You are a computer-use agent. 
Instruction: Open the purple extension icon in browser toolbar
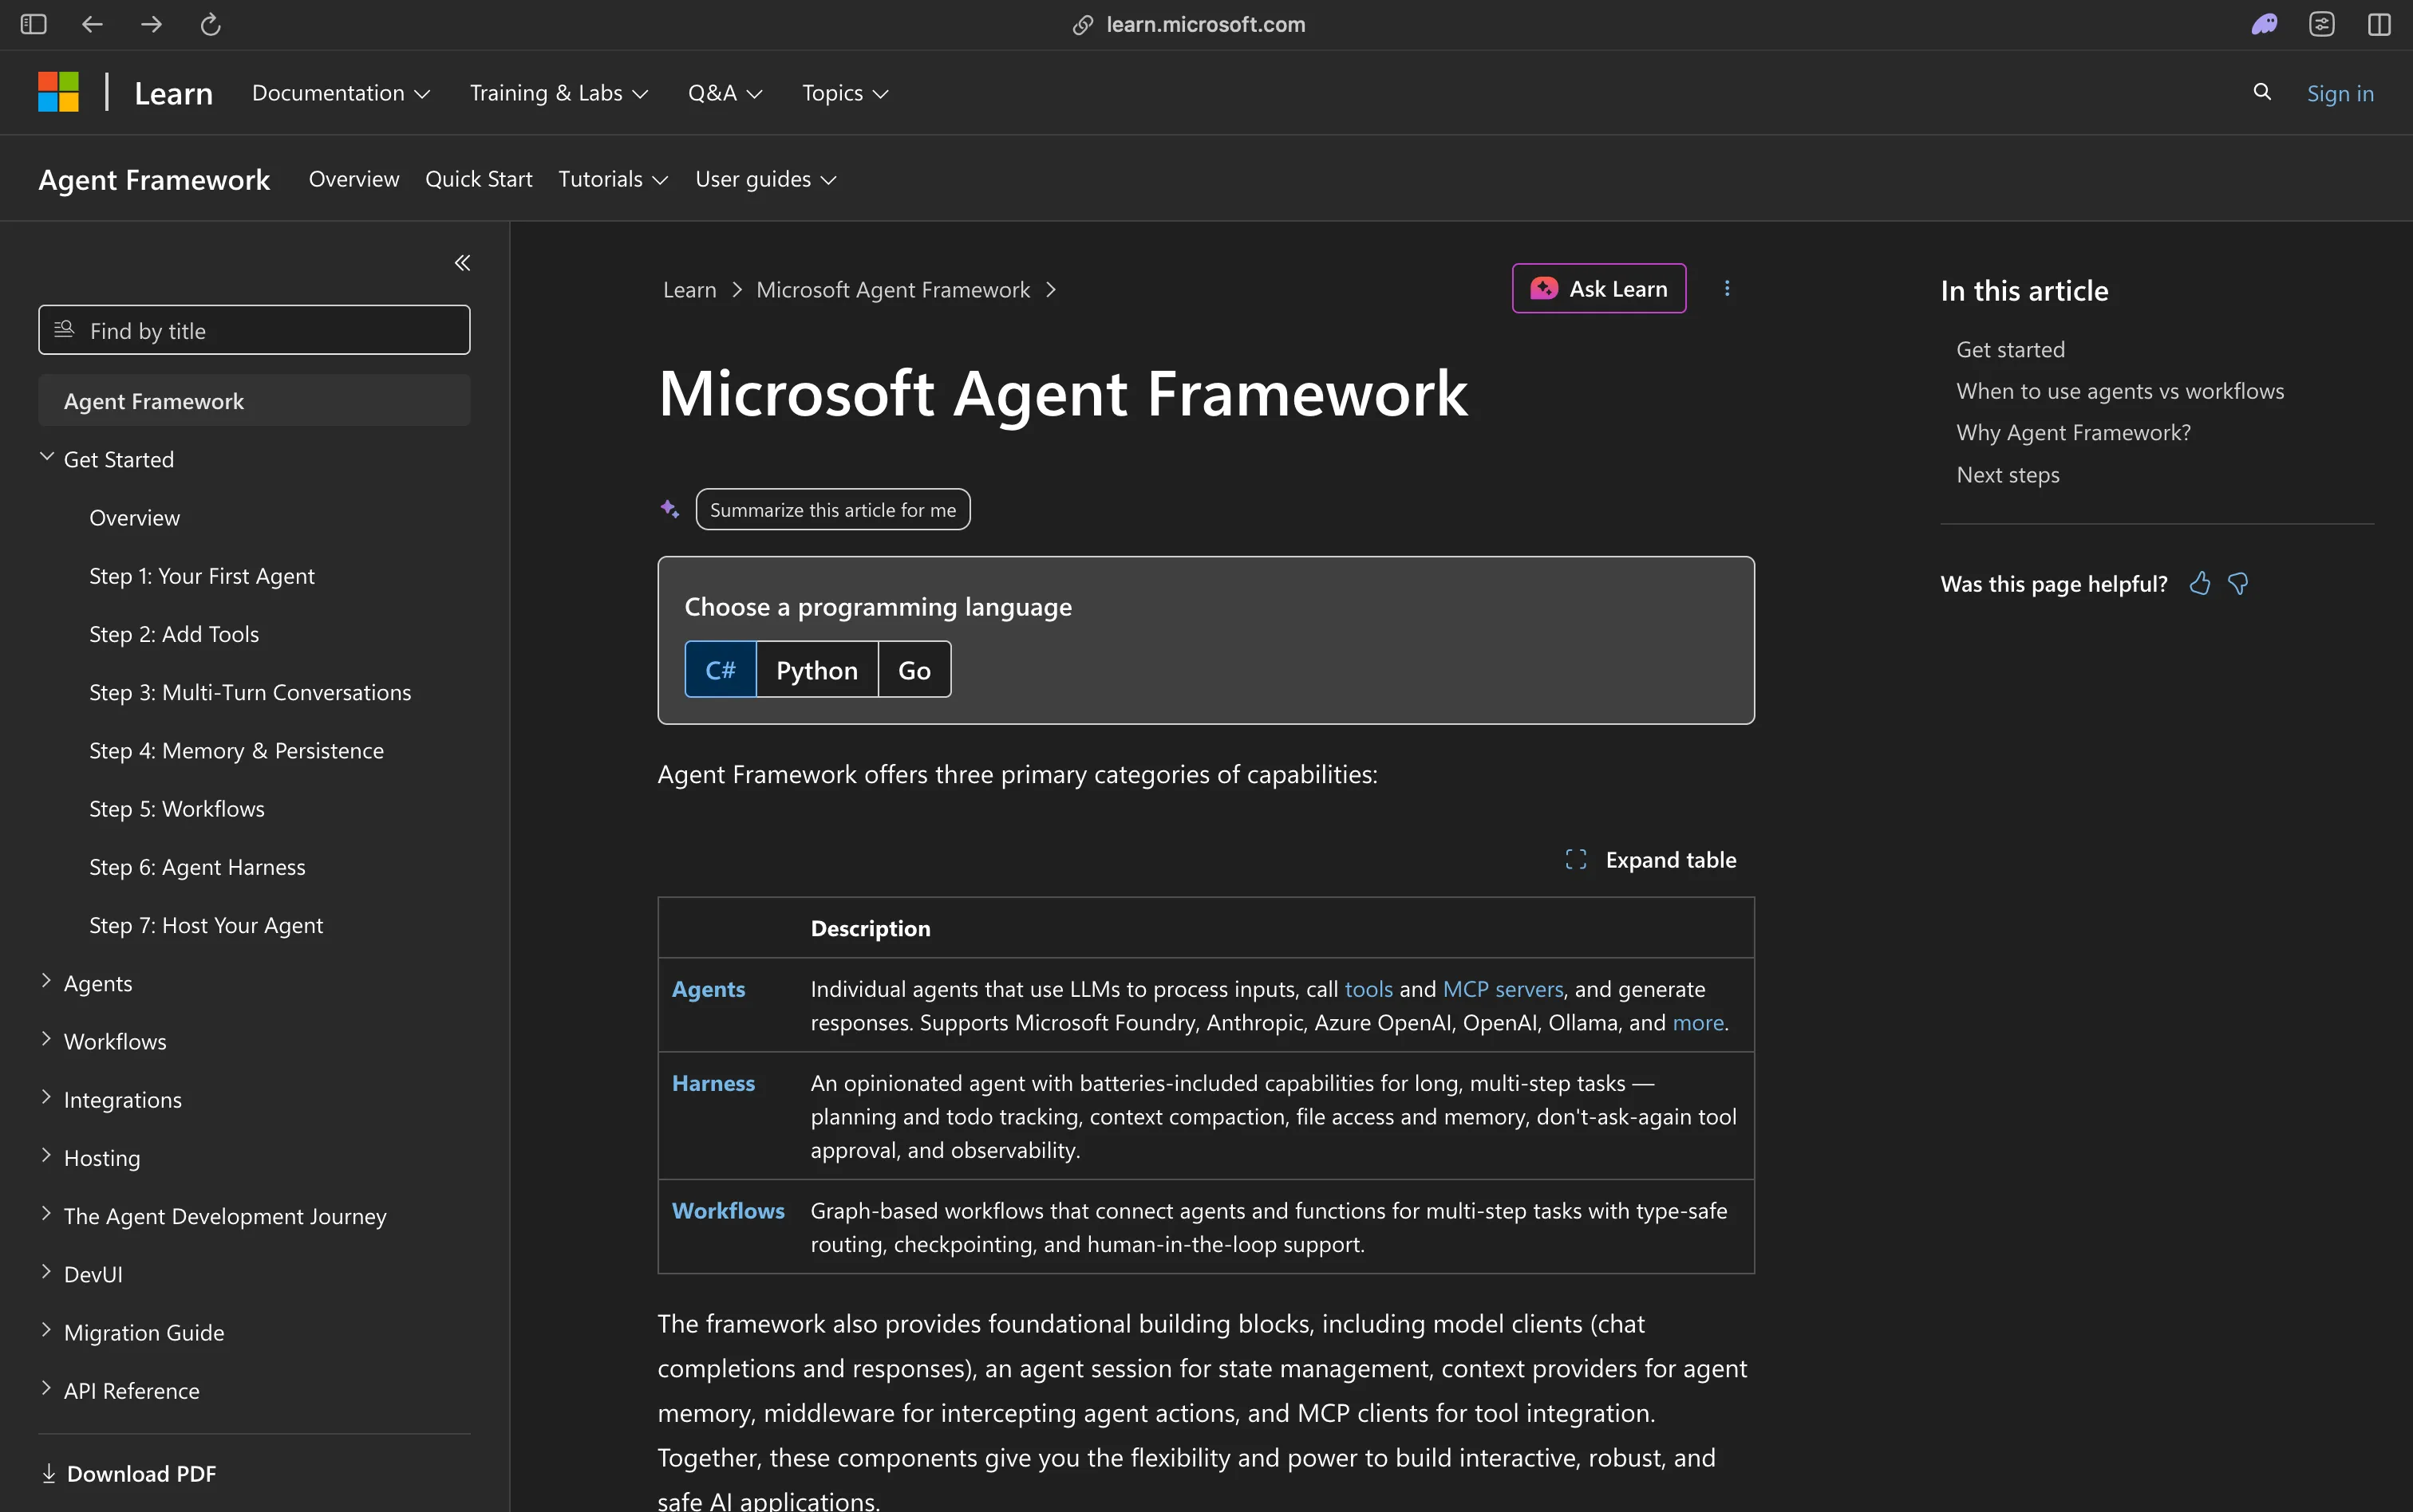tap(2264, 24)
